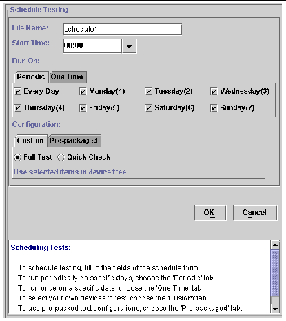This screenshot has height=321, width=286.
Task: Switch to the Periodic tab
Action: [31, 76]
